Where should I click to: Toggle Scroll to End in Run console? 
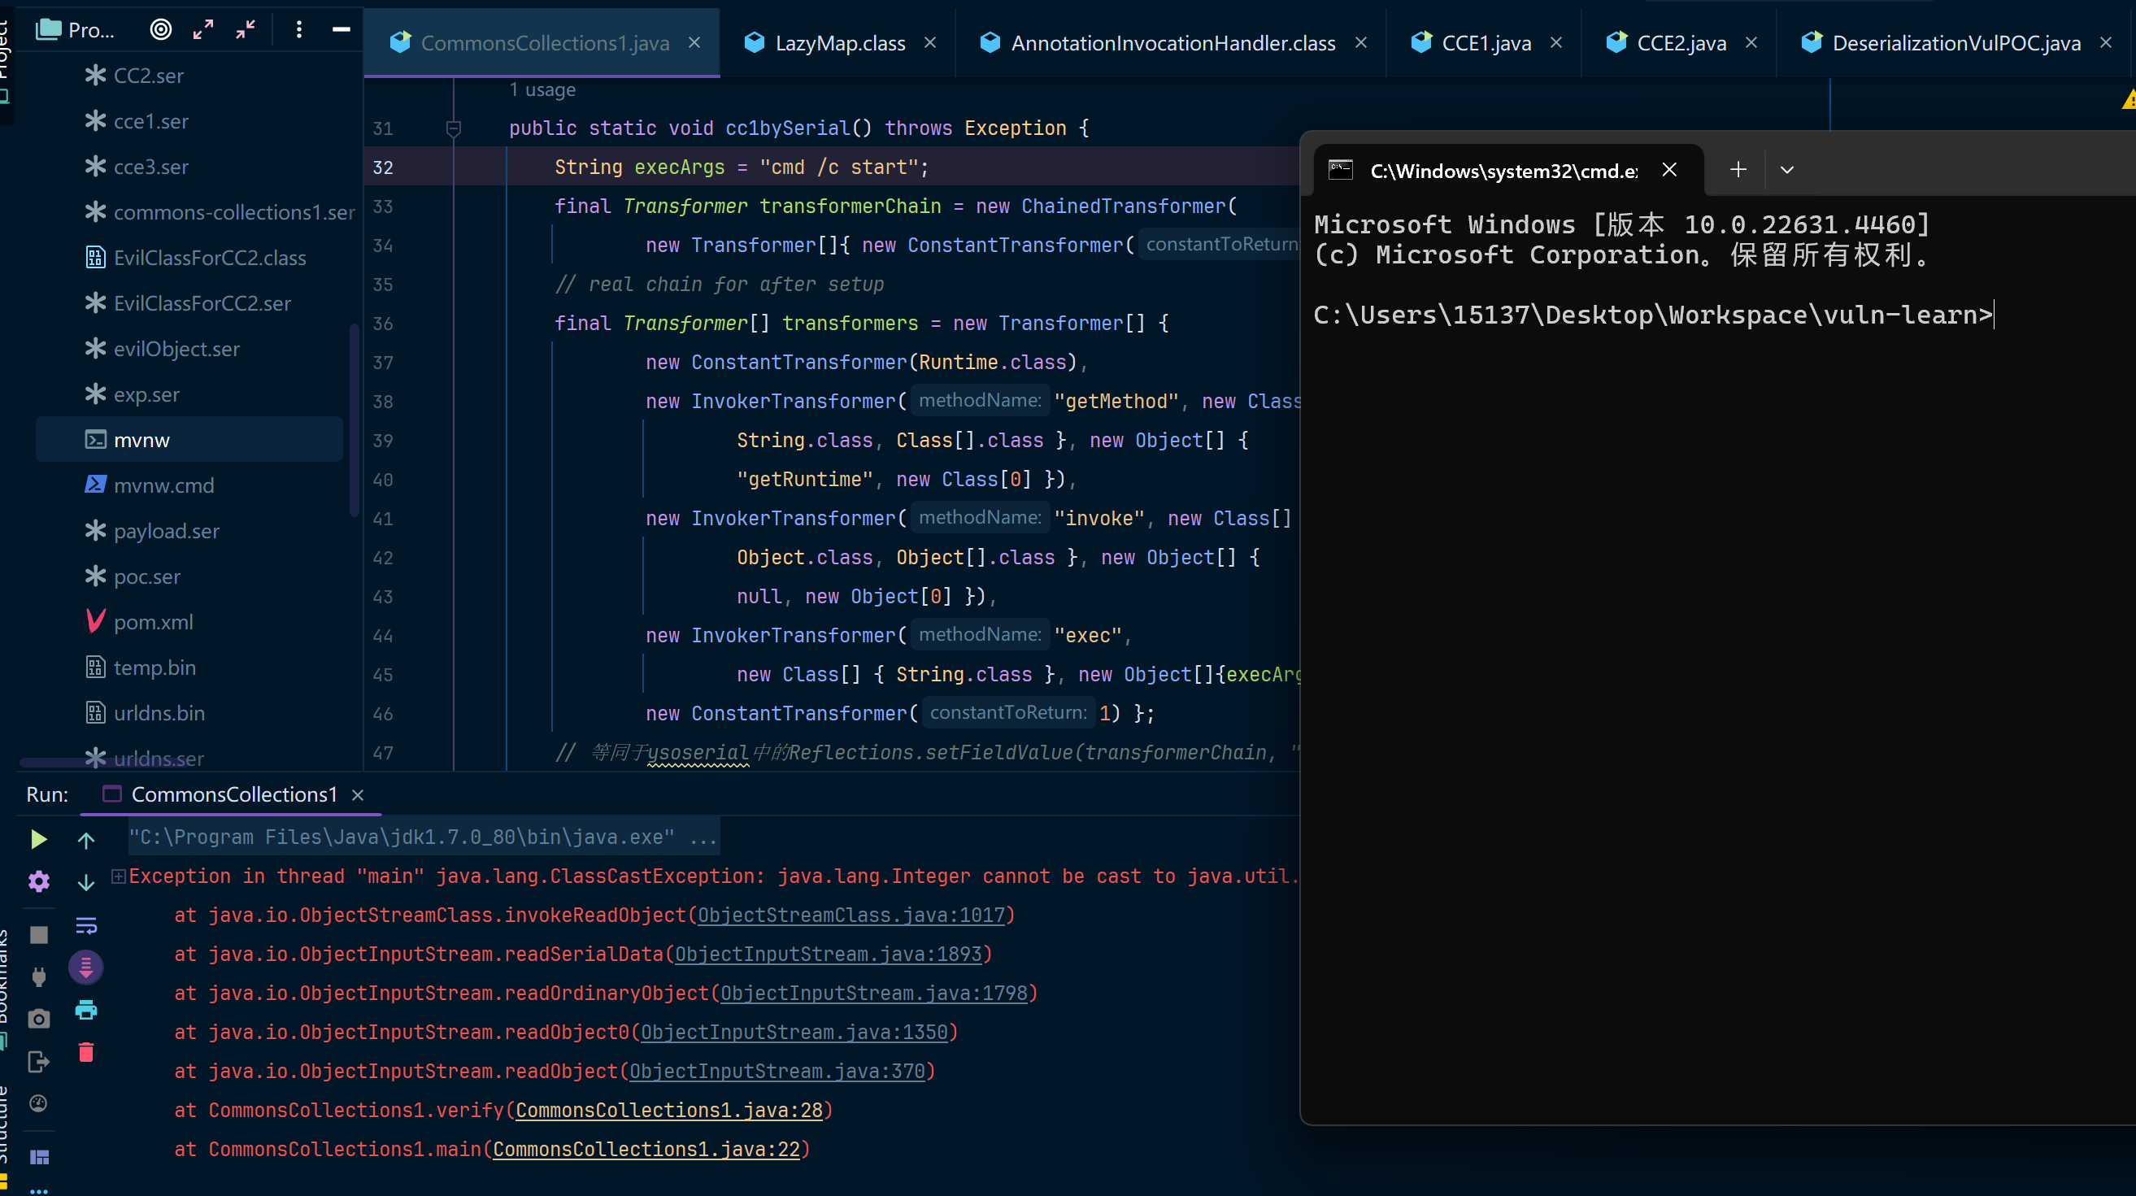(85, 967)
